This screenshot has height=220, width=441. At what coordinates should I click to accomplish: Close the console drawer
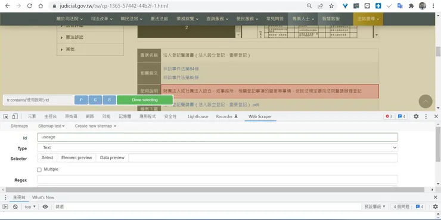436,197
